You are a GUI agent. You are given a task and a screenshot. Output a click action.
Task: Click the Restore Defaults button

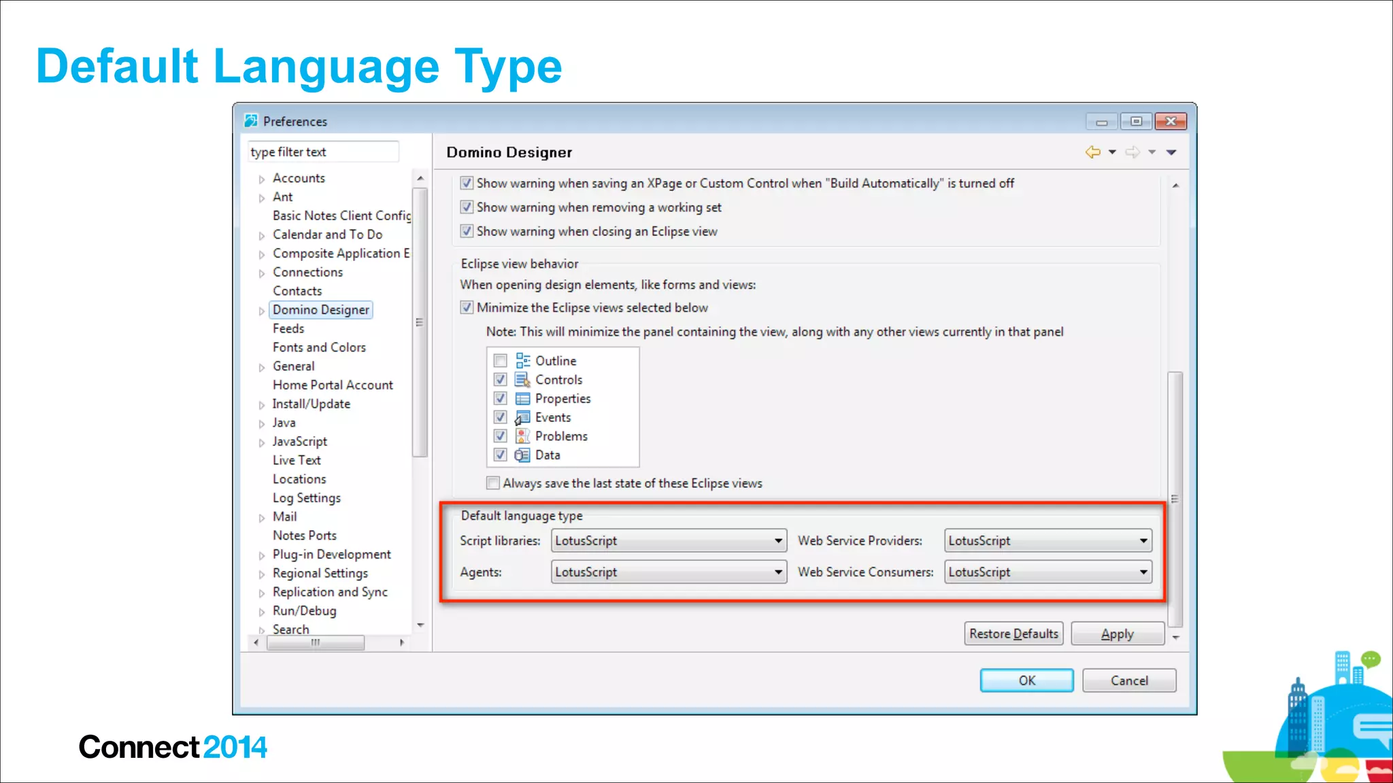tap(1013, 633)
